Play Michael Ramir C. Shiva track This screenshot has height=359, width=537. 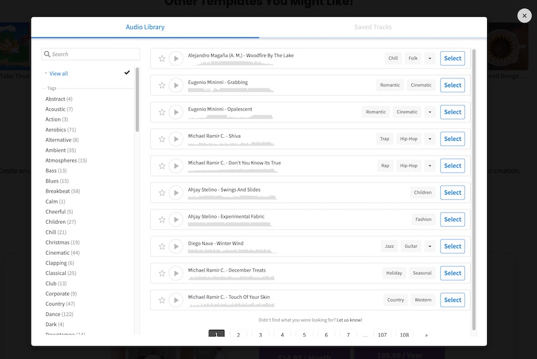tap(176, 139)
